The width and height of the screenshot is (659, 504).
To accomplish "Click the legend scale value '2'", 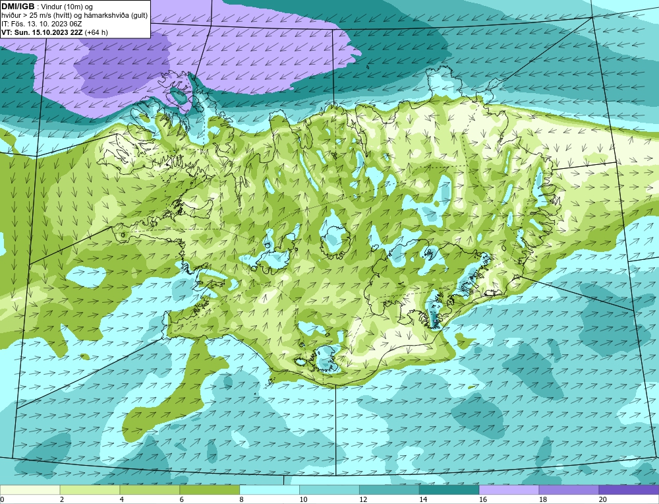I will pos(62,499).
